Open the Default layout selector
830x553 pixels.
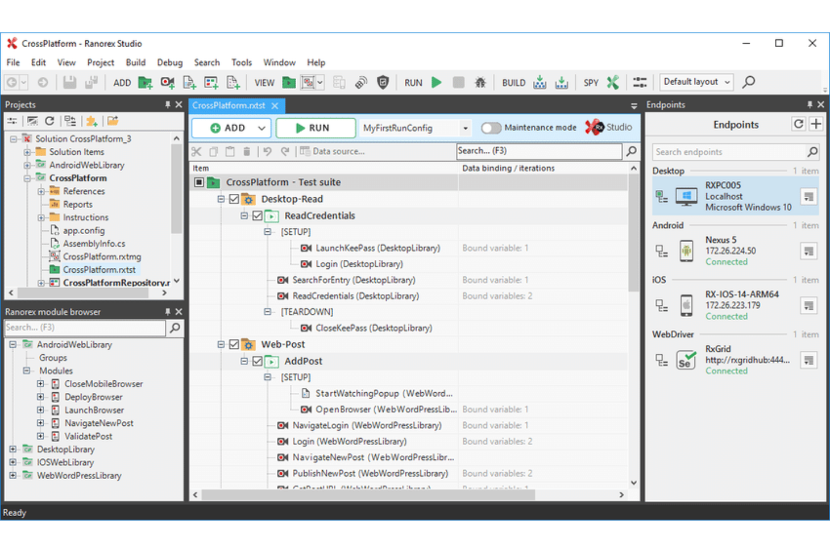695,82
